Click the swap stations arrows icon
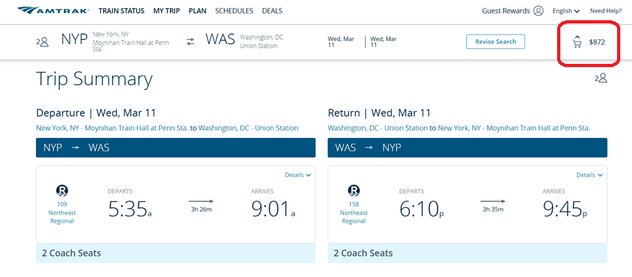This screenshot has width=632, height=277. tap(190, 42)
